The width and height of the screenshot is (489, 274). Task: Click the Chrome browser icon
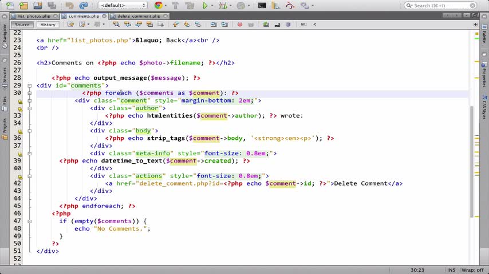tap(159, 5)
